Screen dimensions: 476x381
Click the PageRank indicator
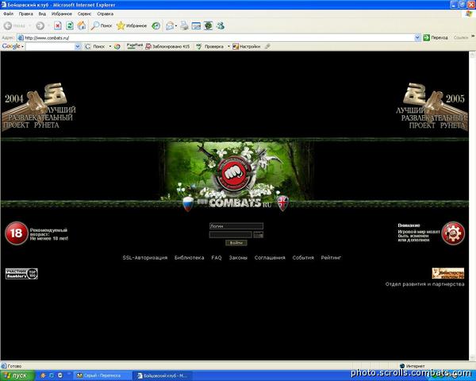135,46
